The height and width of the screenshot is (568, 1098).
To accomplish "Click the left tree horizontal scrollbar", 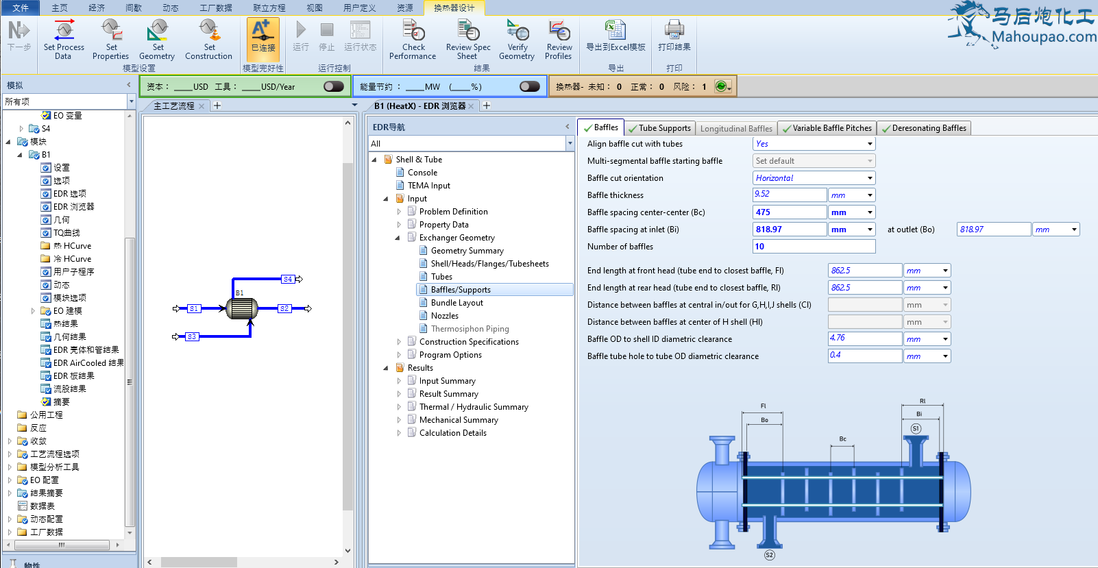I will (62, 545).
